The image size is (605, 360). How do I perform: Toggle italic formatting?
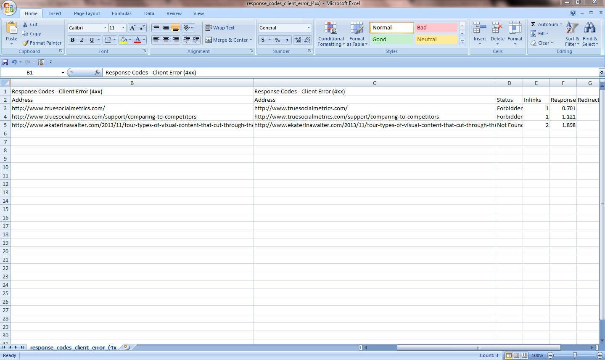click(x=82, y=40)
